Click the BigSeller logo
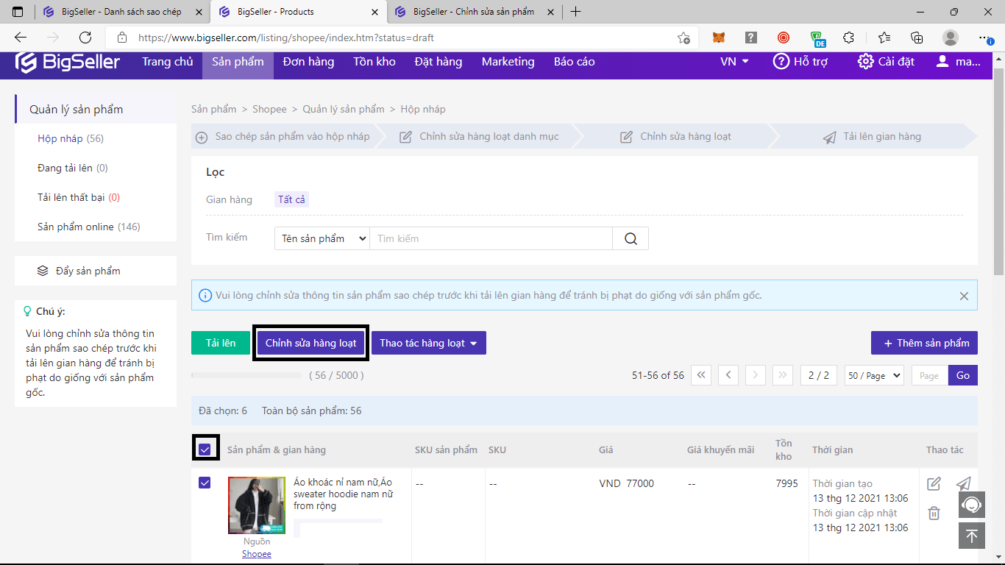 (x=68, y=62)
